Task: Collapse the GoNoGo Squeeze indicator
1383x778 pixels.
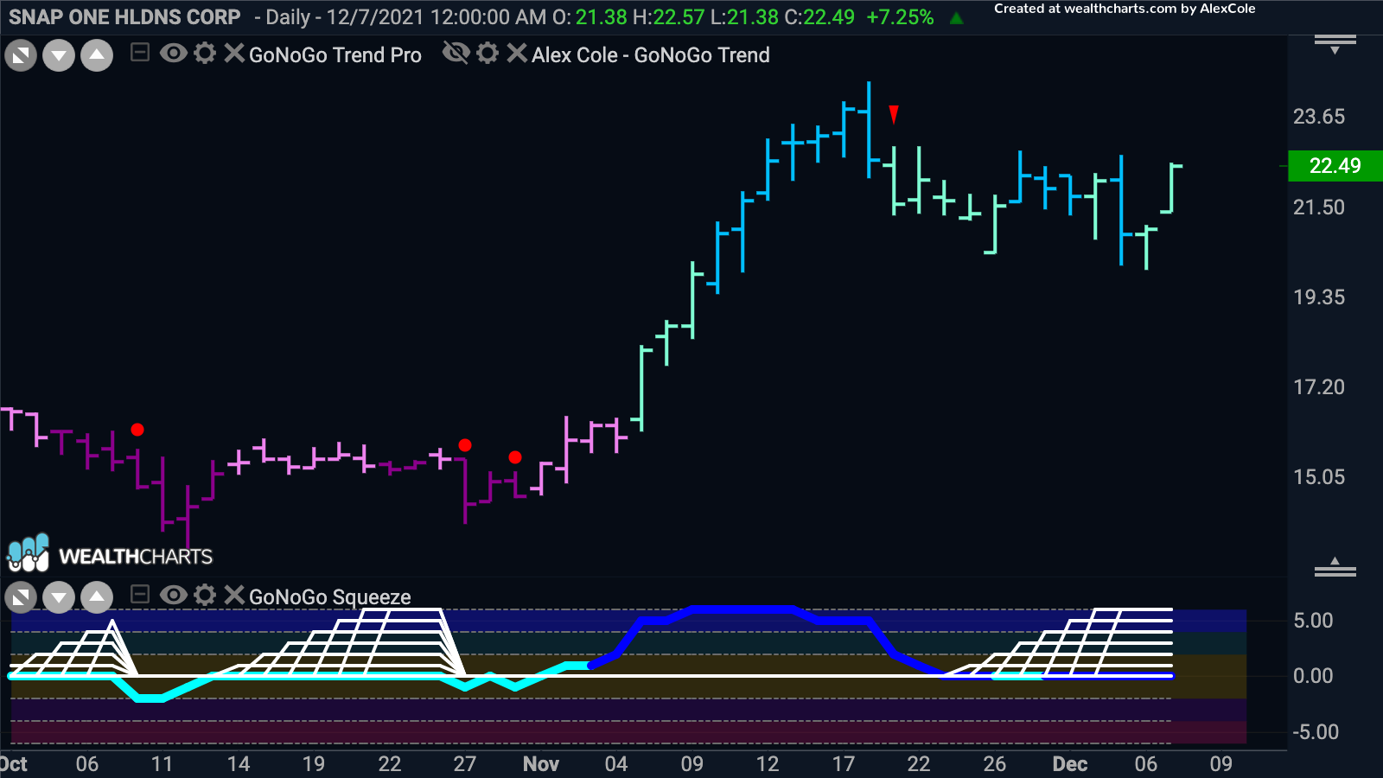Action: (x=139, y=595)
